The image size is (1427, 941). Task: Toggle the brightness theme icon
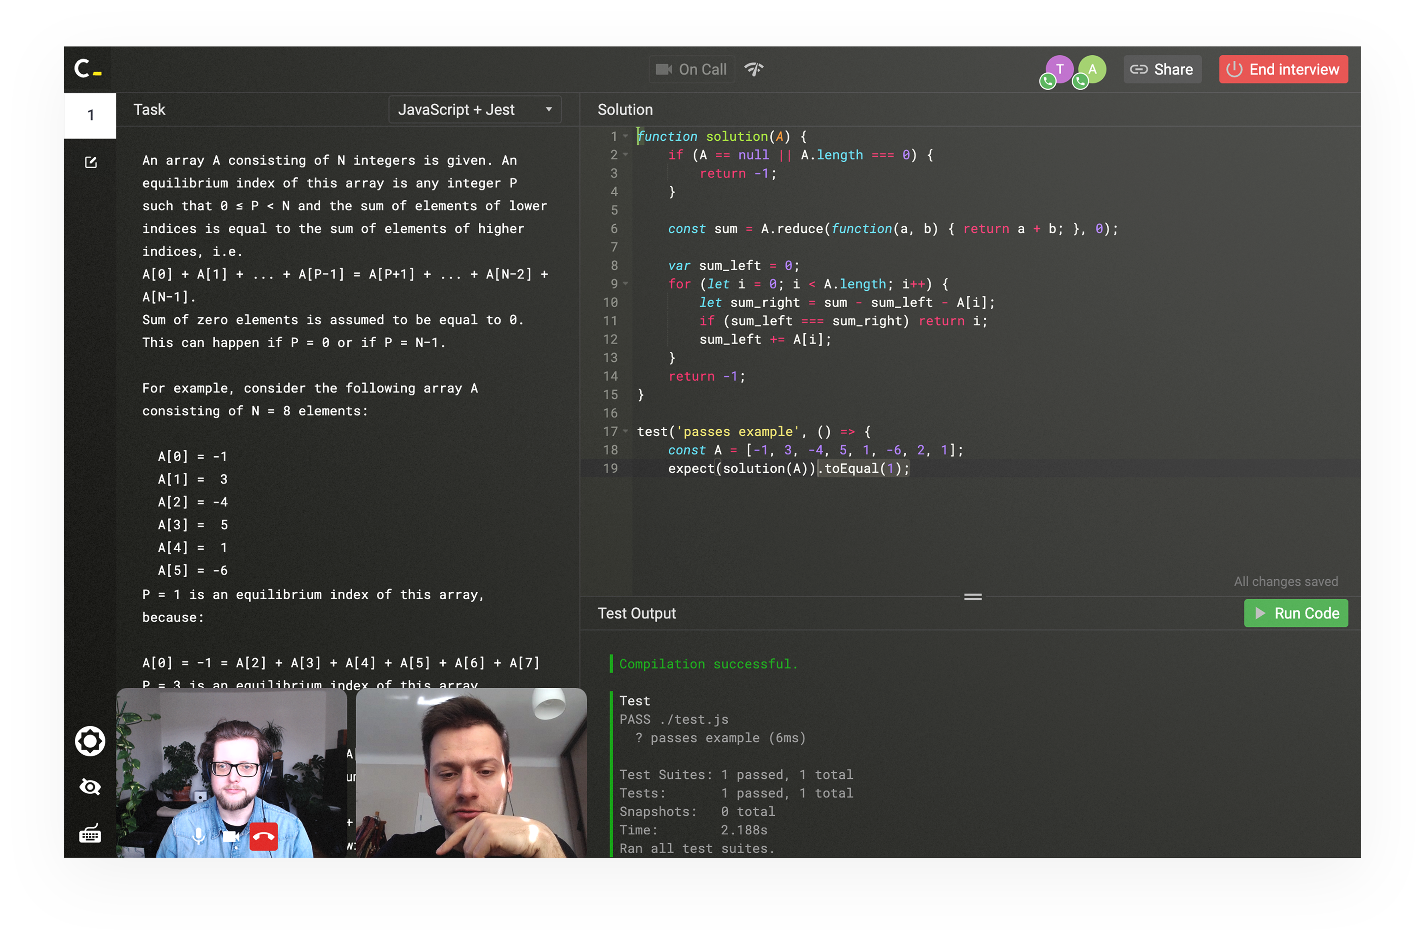coord(90,741)
